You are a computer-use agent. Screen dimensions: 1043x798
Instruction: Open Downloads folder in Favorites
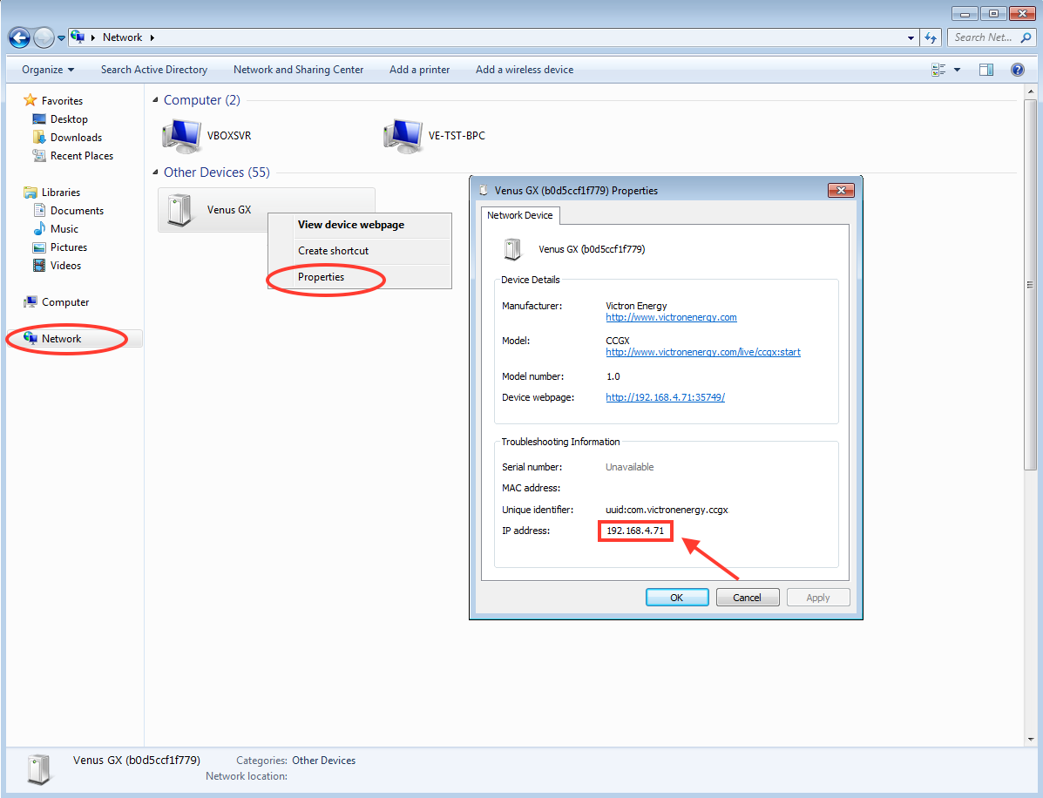[76, 138]
